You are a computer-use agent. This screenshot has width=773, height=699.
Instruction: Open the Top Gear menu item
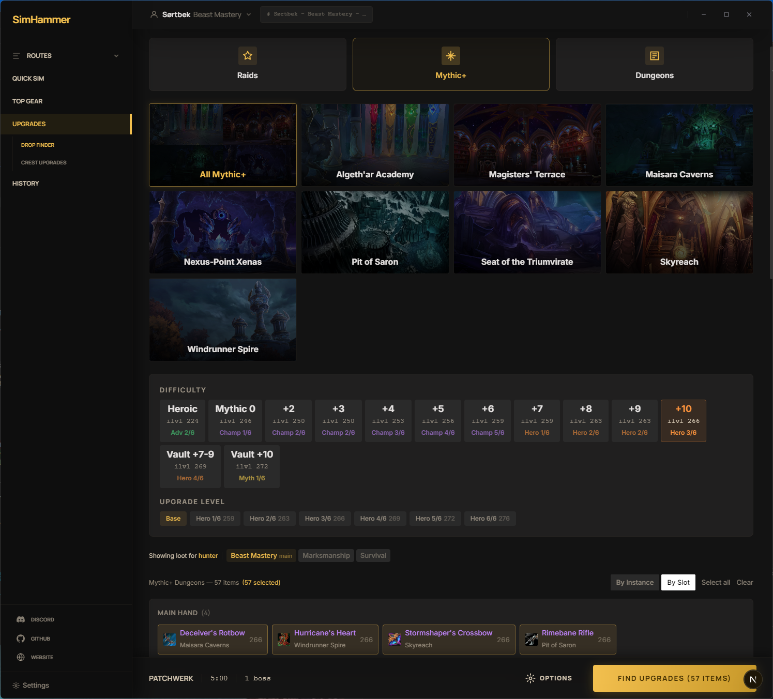(27, 101)
